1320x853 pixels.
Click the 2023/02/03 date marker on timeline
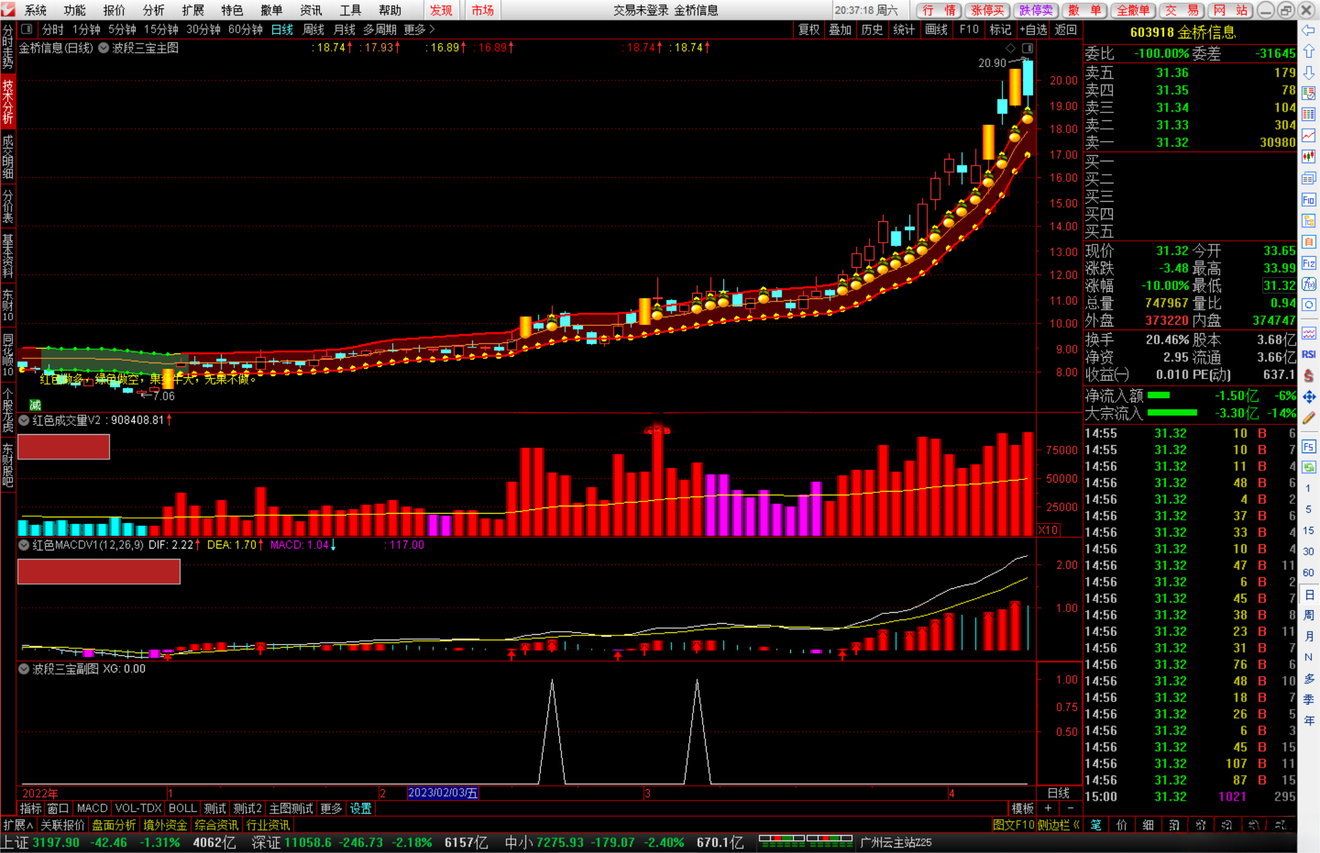click(442, 793)
